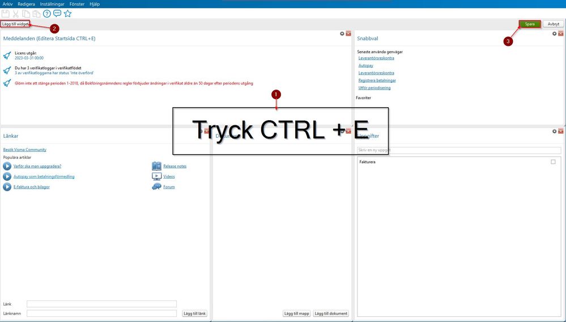
Task: Open settings gear of Meddelanden widget
Action: click(342, 33)
